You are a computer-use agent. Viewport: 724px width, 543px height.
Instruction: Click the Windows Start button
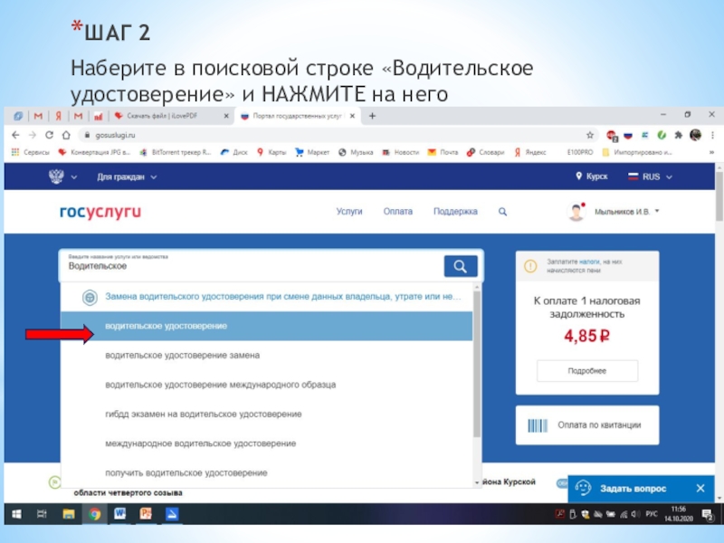(16, 514)
